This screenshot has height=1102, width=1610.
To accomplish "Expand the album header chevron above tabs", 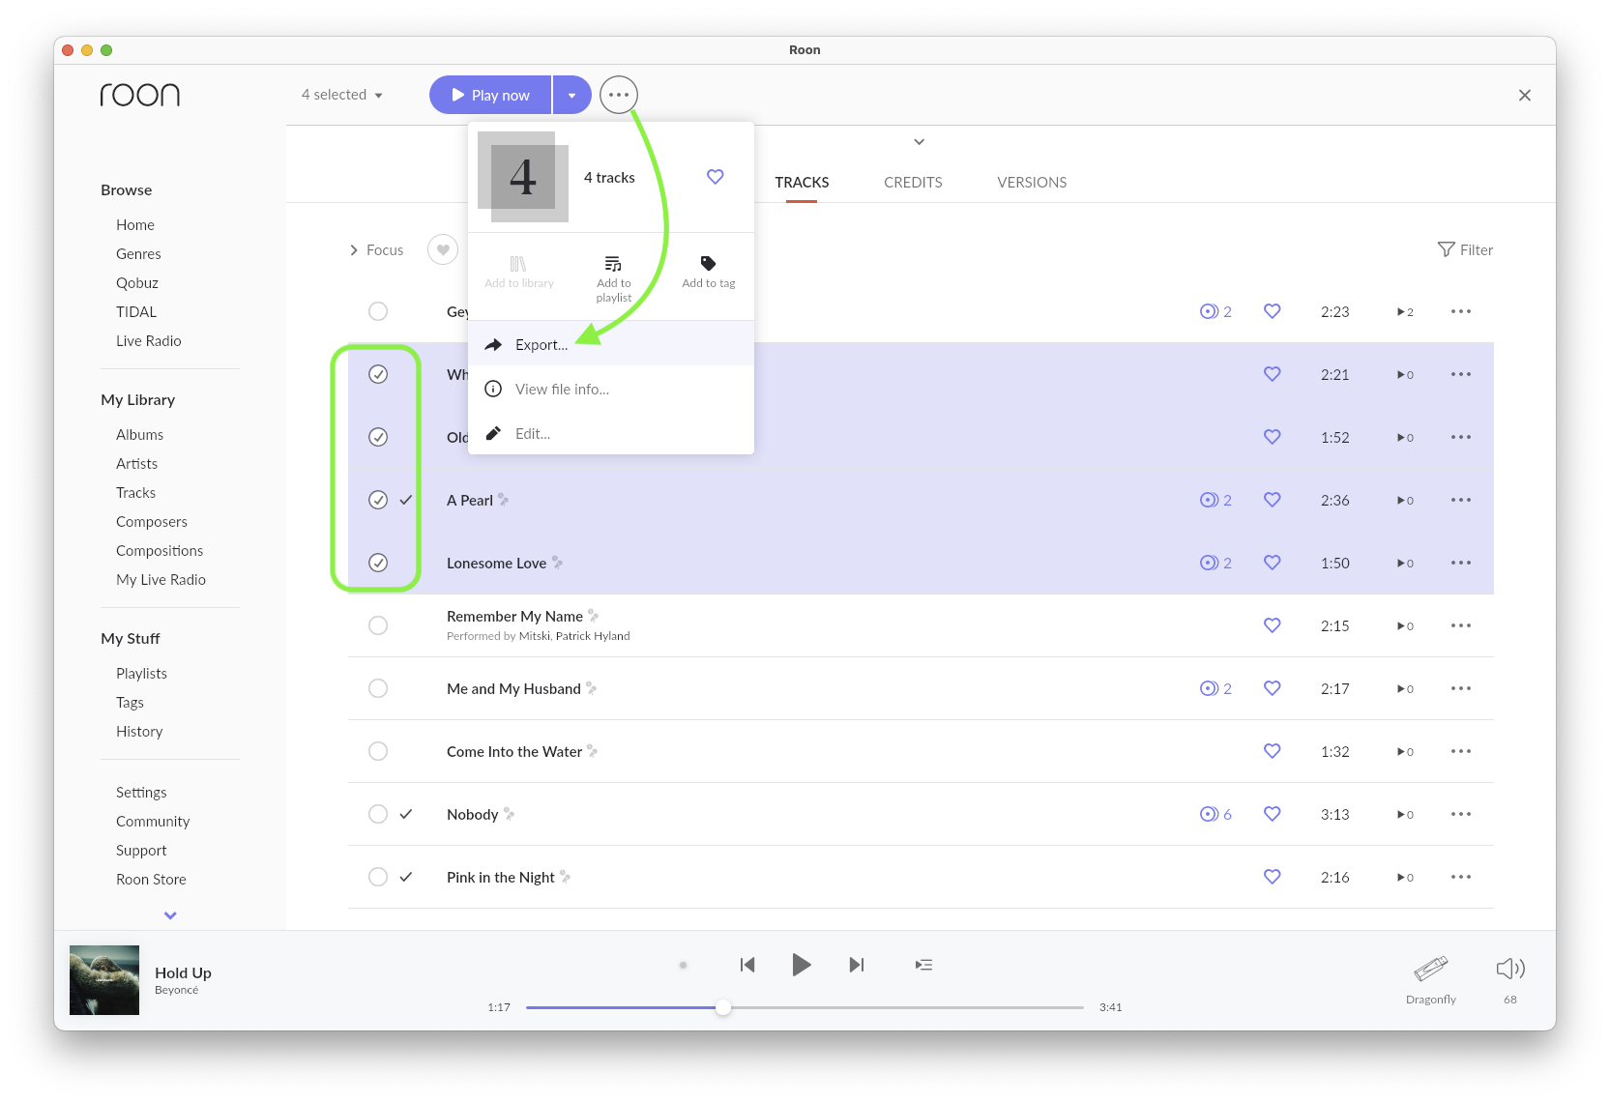I will tap(920, 142).
